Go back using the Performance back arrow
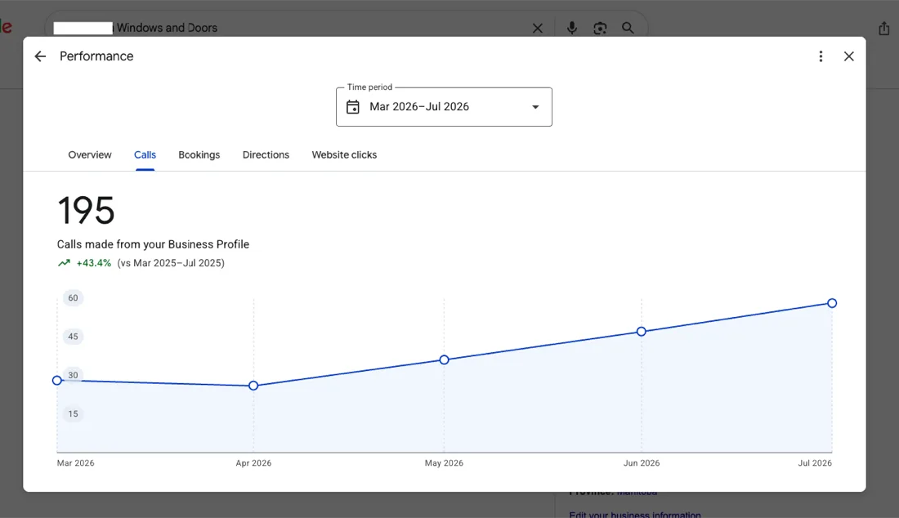Image resolution: width=899 pixels, height=518 pixels. 40,56
